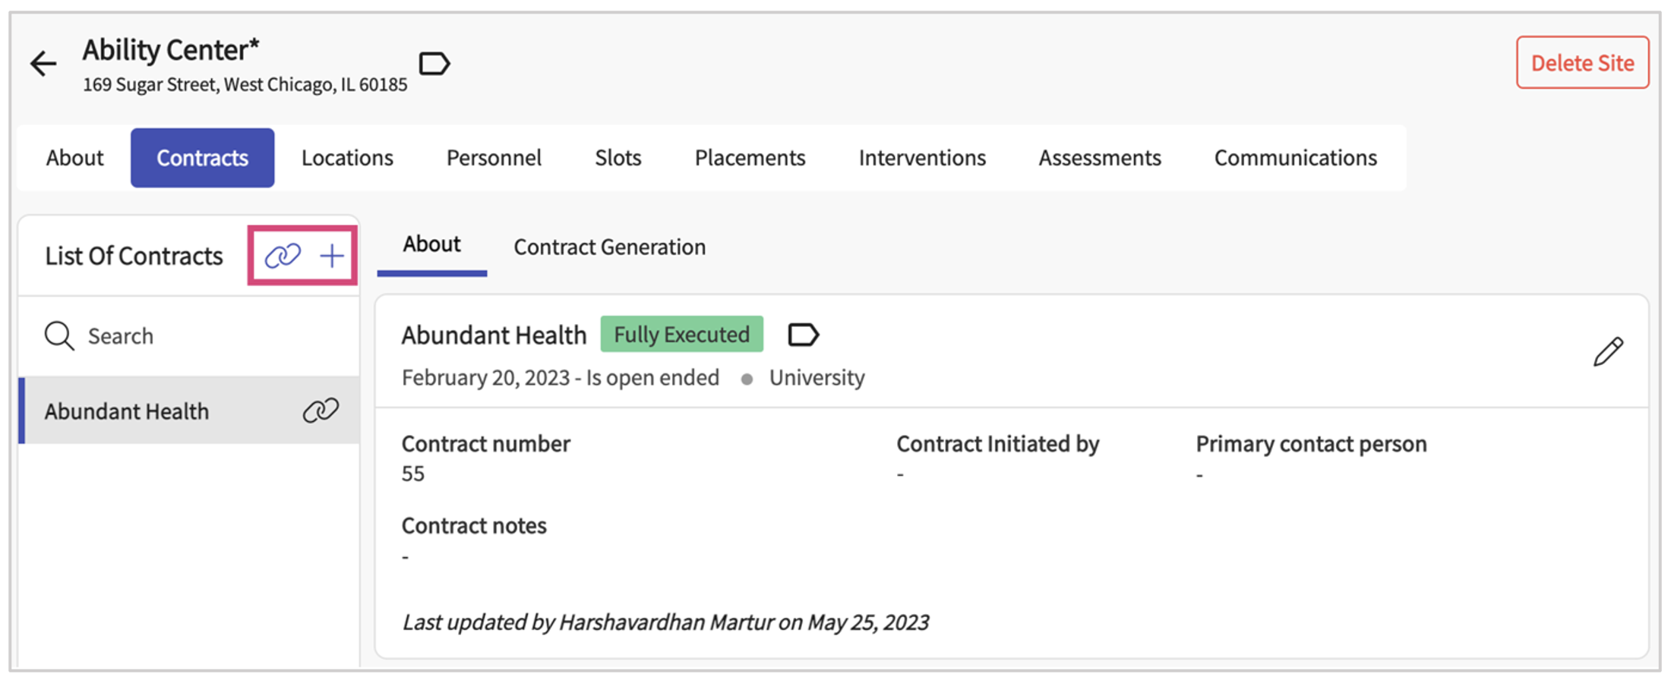This screenshot has height=680, width=1671.
Task: Select Abundant Health in contract list
Action: pyautogui.click(x=127, y=411)
